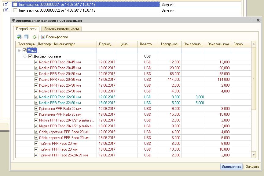Toggle checkbox of План закупок 00000000052
Image resolution: width=264 pixels, height=176 pixels.
coord(15,10)
